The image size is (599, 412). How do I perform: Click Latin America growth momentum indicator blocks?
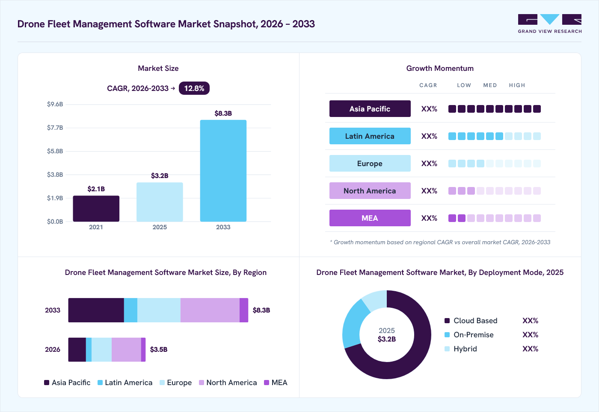(x=495, y=136)
